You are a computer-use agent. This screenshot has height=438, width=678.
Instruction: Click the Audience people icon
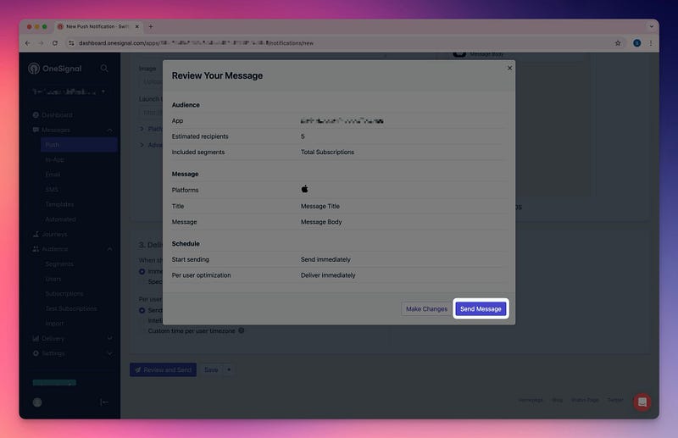click(x=36, y=249)
